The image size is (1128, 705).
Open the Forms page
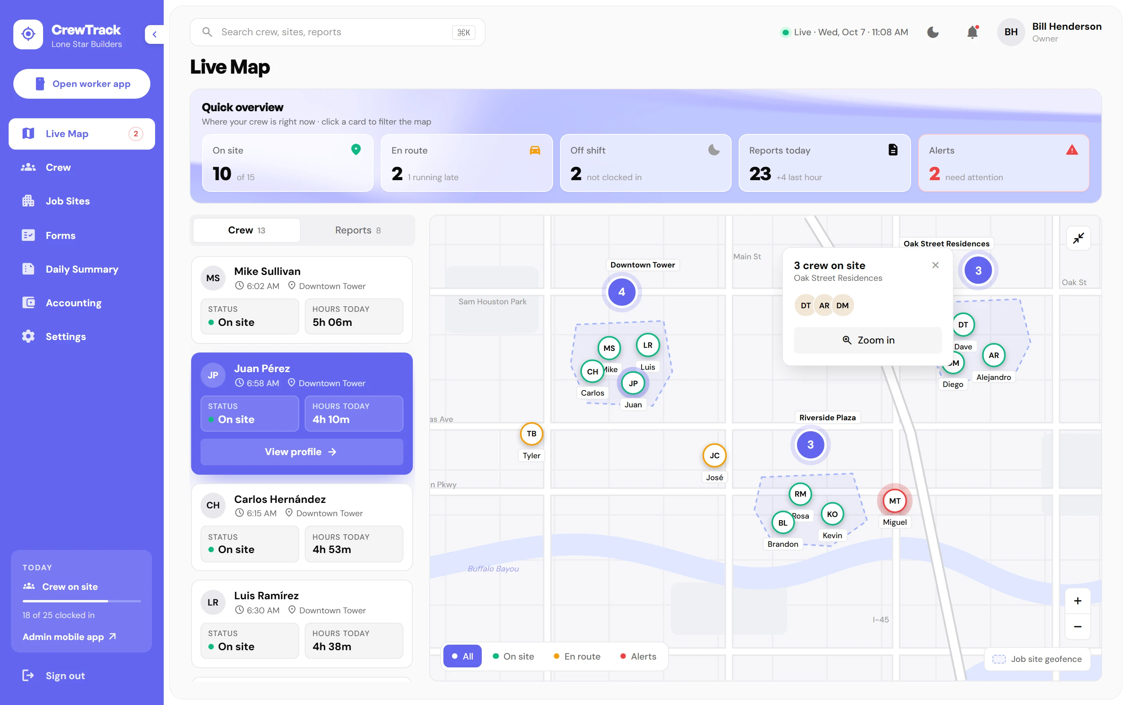click(82, 235)
